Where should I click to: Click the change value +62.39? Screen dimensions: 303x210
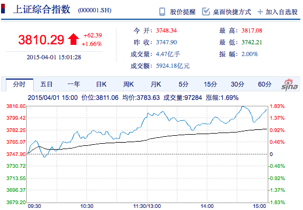(92, 35)
